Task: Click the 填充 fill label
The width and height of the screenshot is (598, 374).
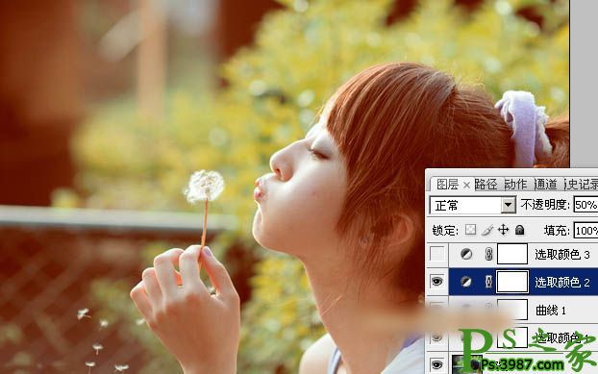Action: click(x=557, y=231)
